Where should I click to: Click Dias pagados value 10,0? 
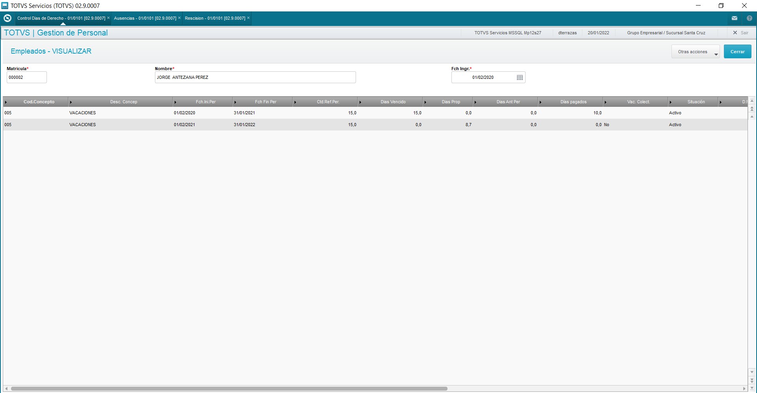click(597, 113)
